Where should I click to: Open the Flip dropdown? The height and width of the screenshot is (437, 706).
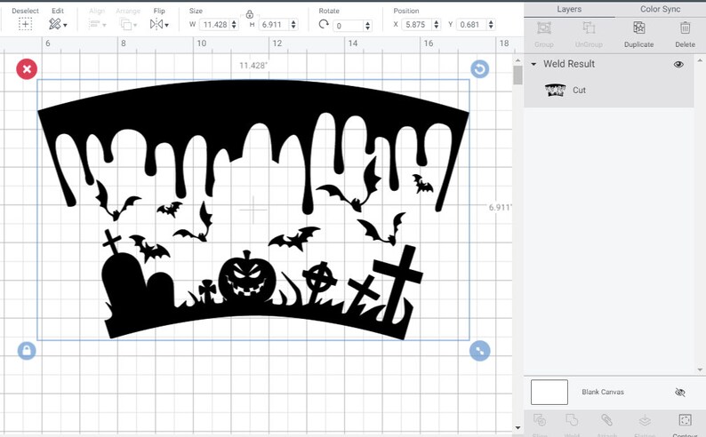pyautogui.click(x=159, y=24)
